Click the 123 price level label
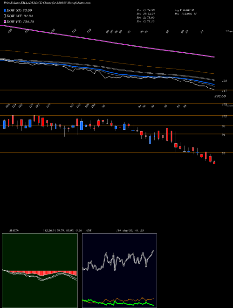The image size is (233, 308). pyautogui.click(x=225, y=81)
